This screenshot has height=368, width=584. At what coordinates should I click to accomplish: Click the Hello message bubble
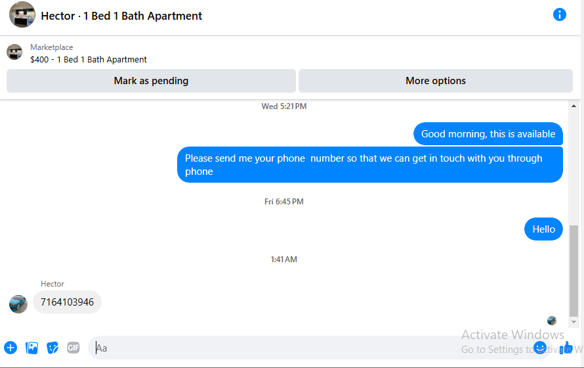click(543, 229)
